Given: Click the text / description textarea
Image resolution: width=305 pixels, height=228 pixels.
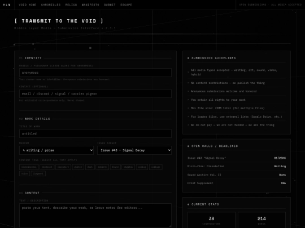Looking at the screenshot, I should pyautogui.click(x=95, y=215).
